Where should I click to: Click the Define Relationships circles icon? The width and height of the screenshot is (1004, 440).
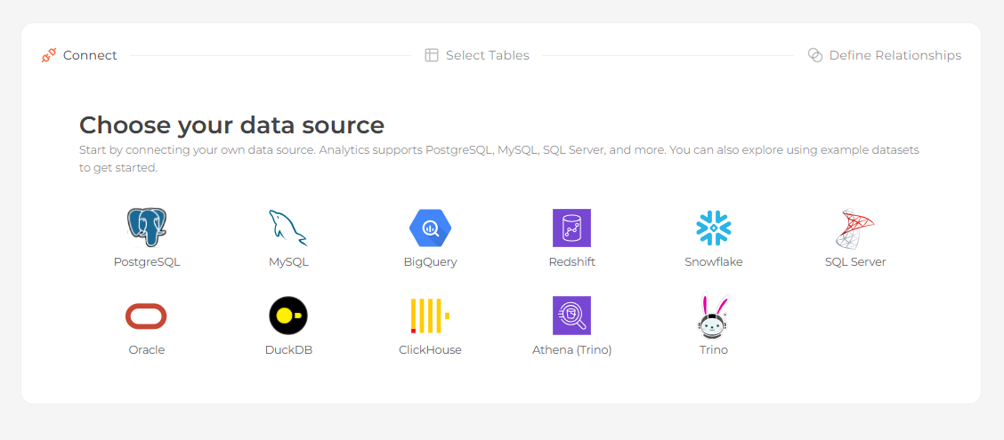click(x=814, y=56)
